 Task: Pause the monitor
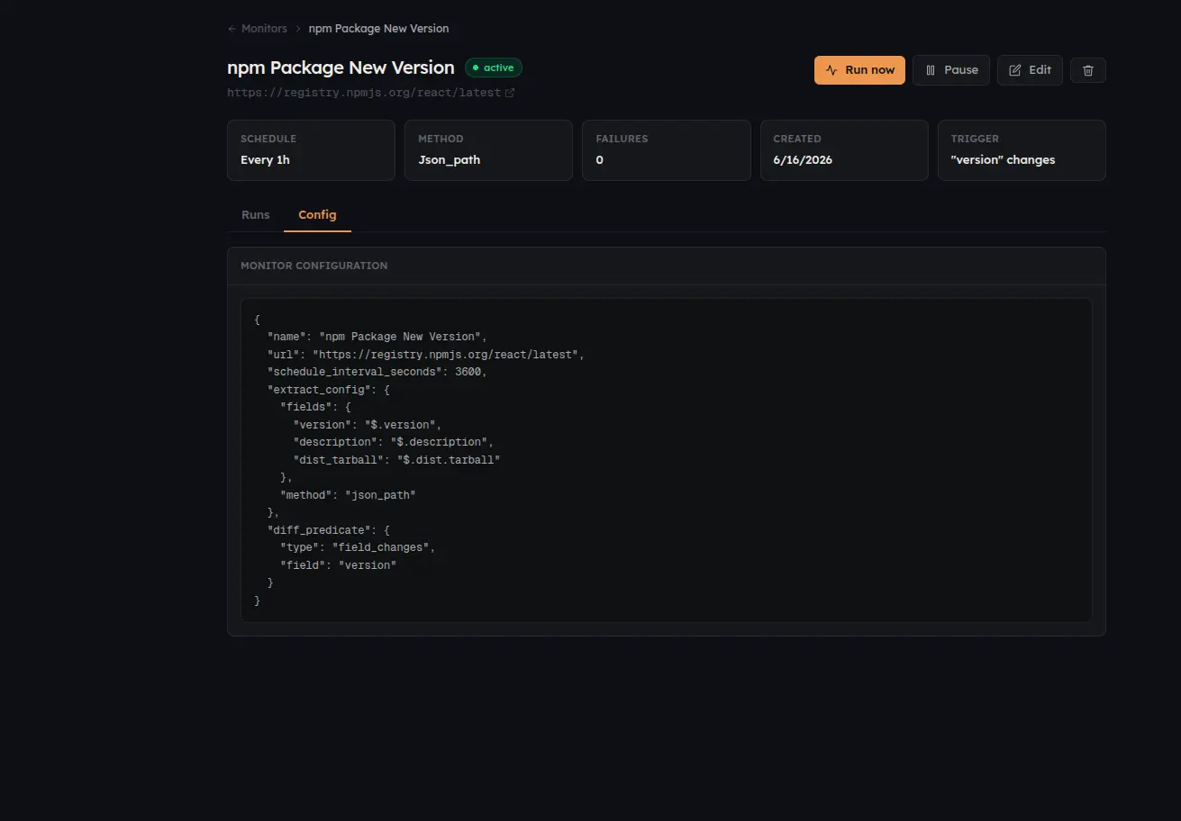[x=951, y=70]
